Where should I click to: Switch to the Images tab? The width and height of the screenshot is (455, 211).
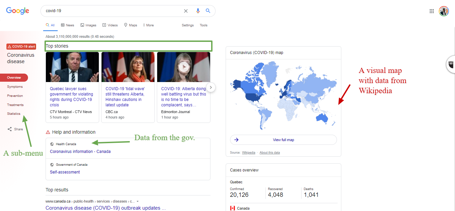point(88,25)
